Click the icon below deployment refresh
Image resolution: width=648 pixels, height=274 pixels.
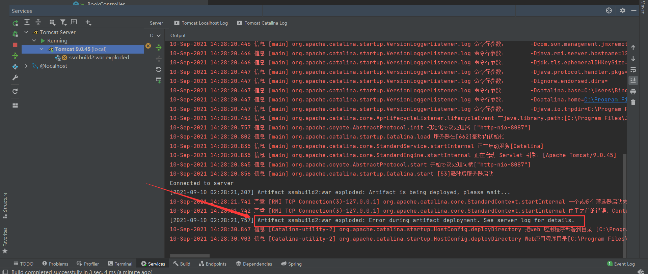[159, 80]
